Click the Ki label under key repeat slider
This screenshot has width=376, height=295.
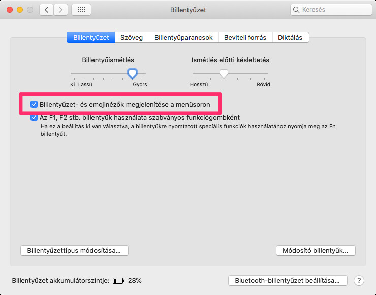pyautogui.click(x=73, y=85)
